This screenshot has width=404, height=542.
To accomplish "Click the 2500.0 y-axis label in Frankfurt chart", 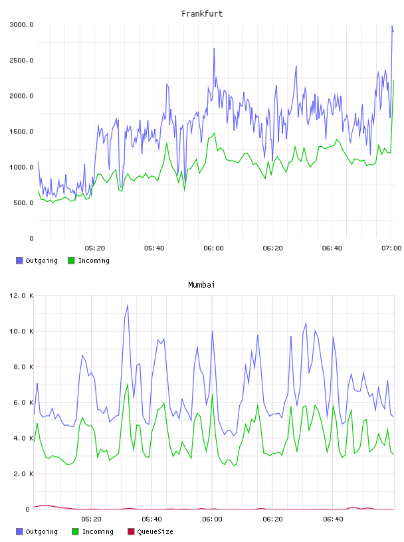I will point(21,60).
